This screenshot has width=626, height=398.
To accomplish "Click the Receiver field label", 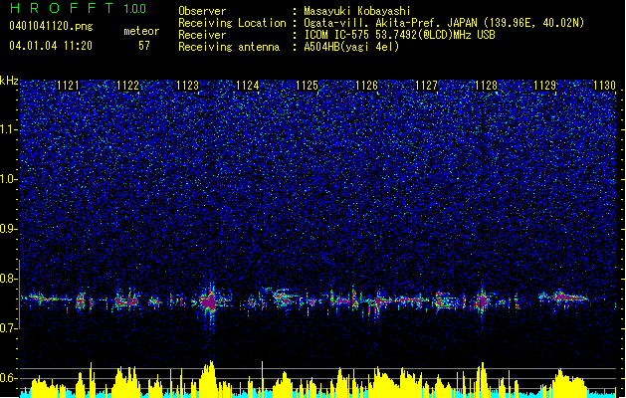I will [202, 35].
